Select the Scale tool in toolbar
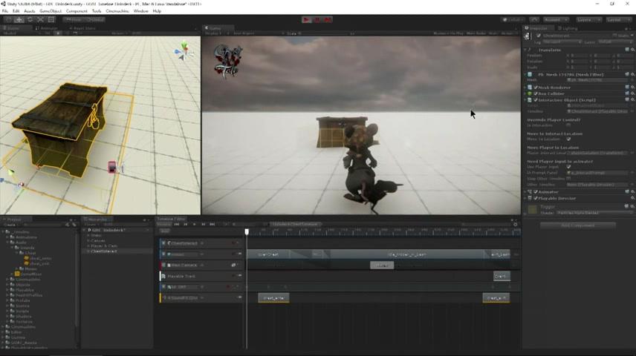 pos(41,19)
